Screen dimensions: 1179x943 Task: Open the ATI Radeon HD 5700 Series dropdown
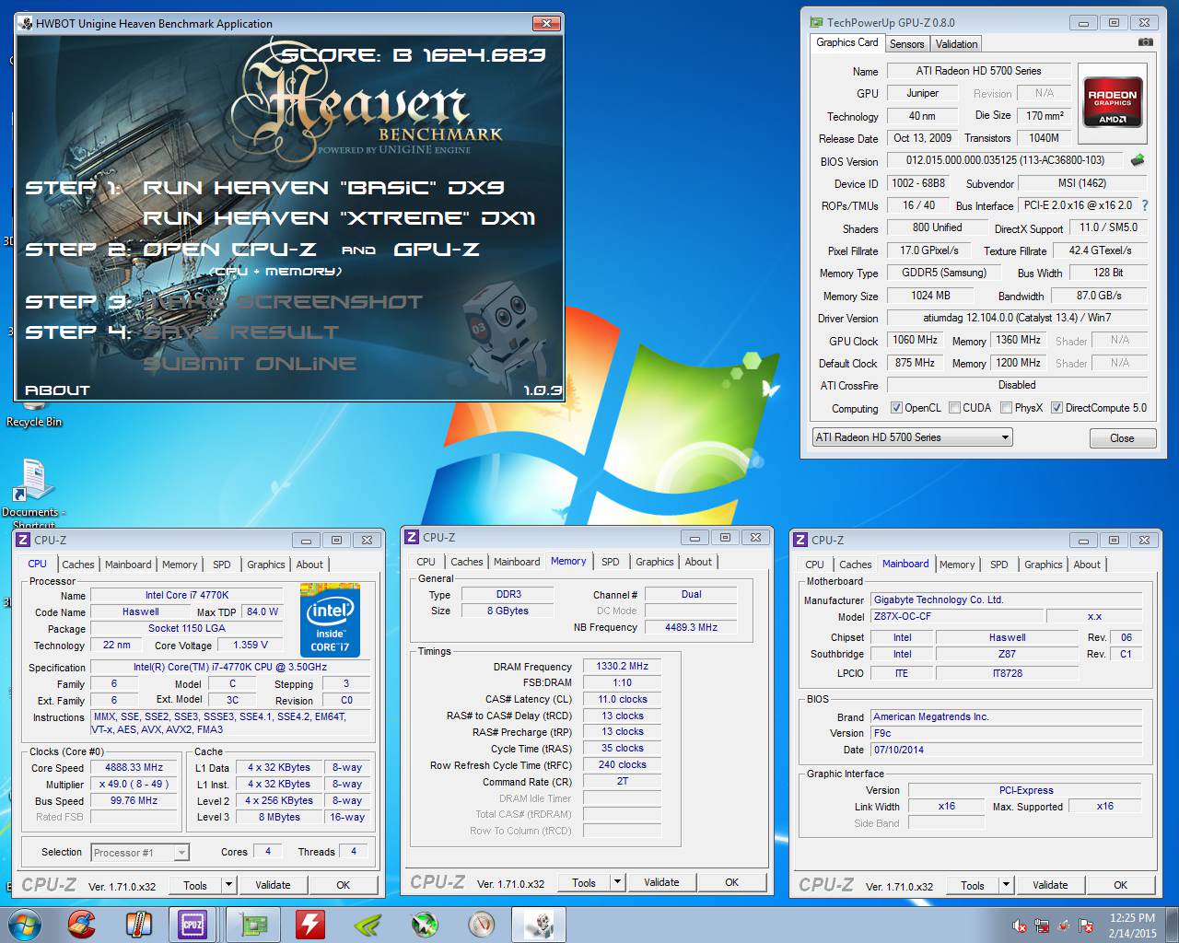(x=912, y=437)
